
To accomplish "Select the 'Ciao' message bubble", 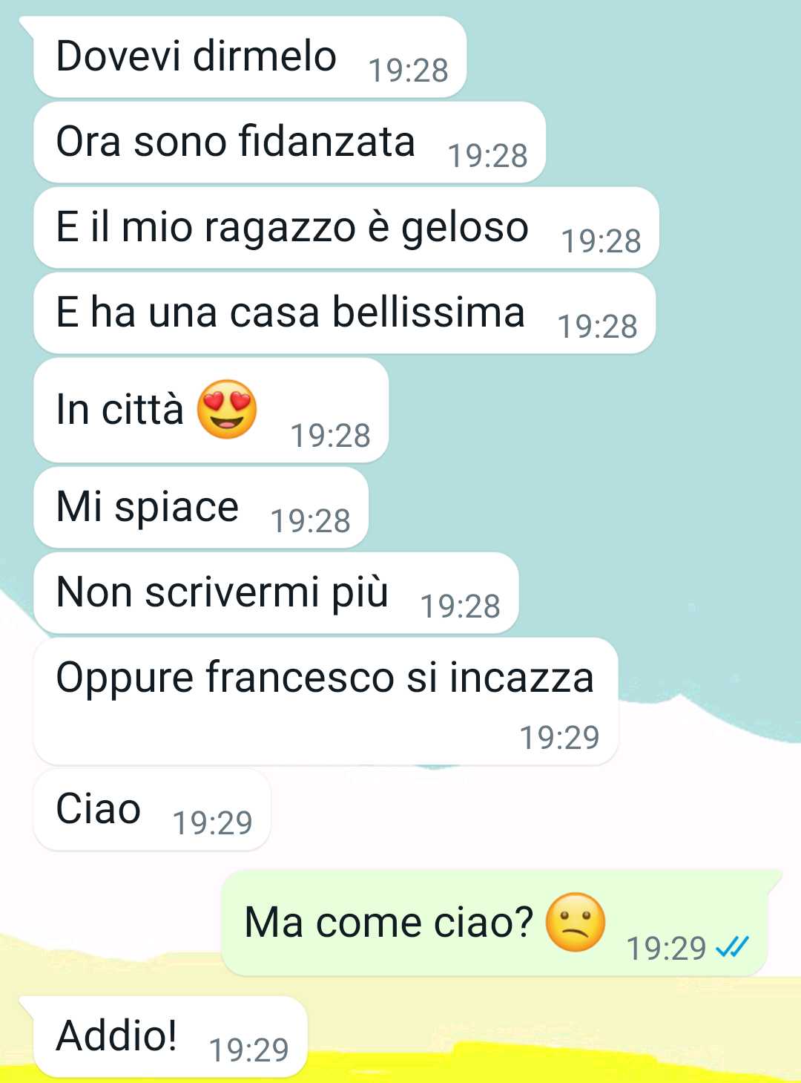I will [152, 810].
